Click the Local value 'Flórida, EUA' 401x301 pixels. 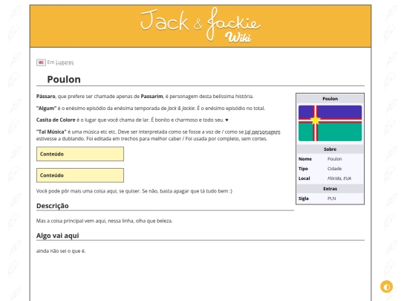click(x=339, y=178)
